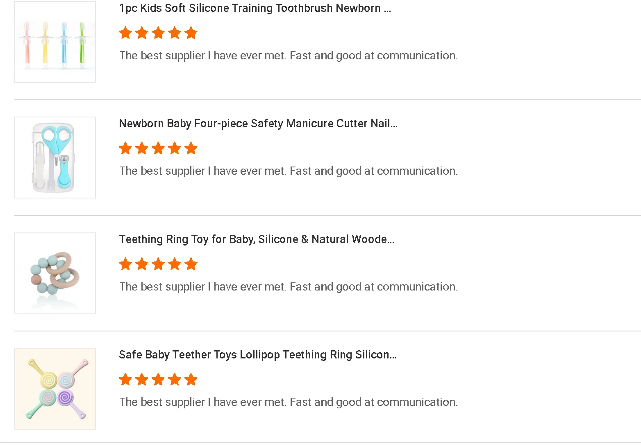Open the Kids Soft Silicone Training Toothbrush title

pyautogui.click(x=255, y=8)
